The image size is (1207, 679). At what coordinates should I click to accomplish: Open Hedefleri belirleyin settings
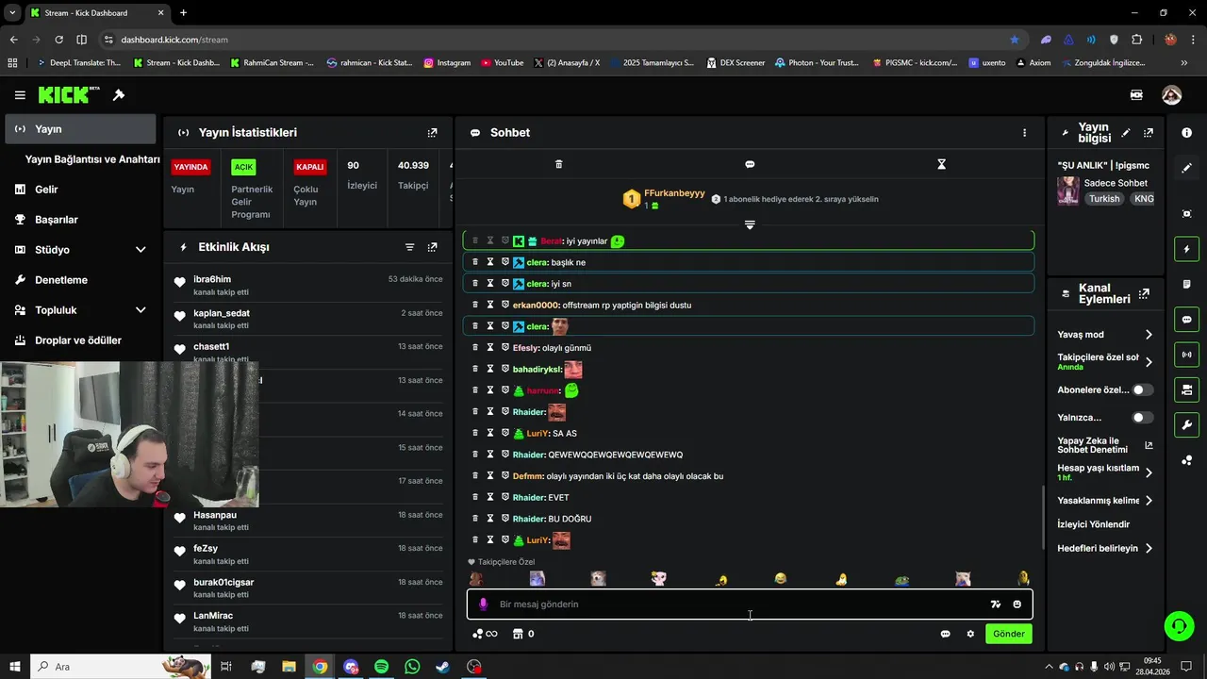coord(1105,548)
